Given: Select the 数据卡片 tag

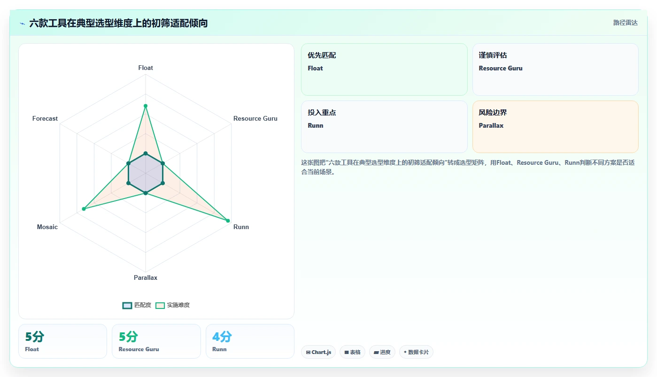Looking at the screenshot, I should click(416, 352).
